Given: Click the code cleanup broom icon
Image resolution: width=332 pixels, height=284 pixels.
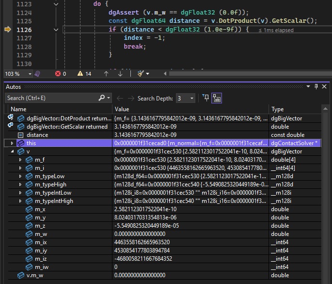Looking at the screenshot, I should coord(141,74).
